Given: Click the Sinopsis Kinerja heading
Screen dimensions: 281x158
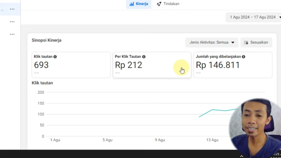Looking at the screenshot, I should click(x=47, y=40).
